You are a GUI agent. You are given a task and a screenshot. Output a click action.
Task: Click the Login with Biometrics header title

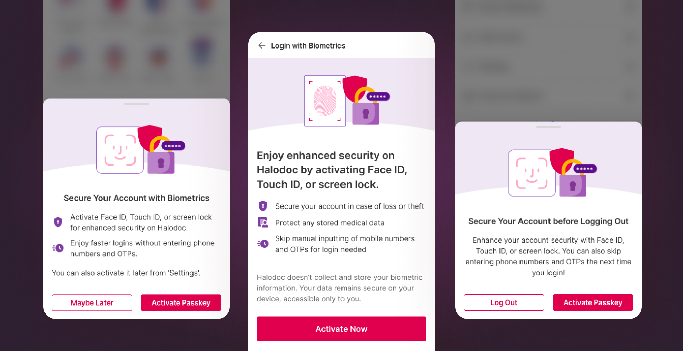tap(308, 46)
